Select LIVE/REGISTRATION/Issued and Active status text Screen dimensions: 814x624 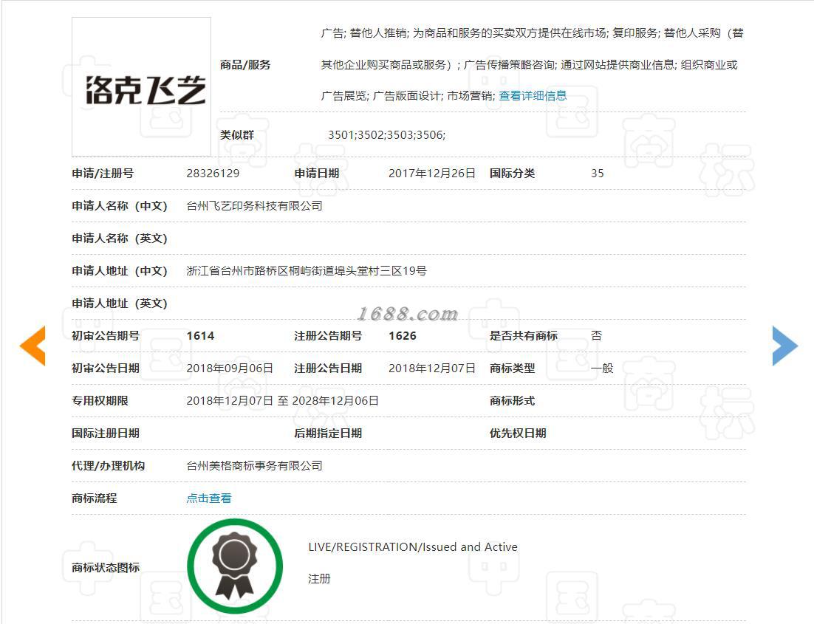coord(413,547)
